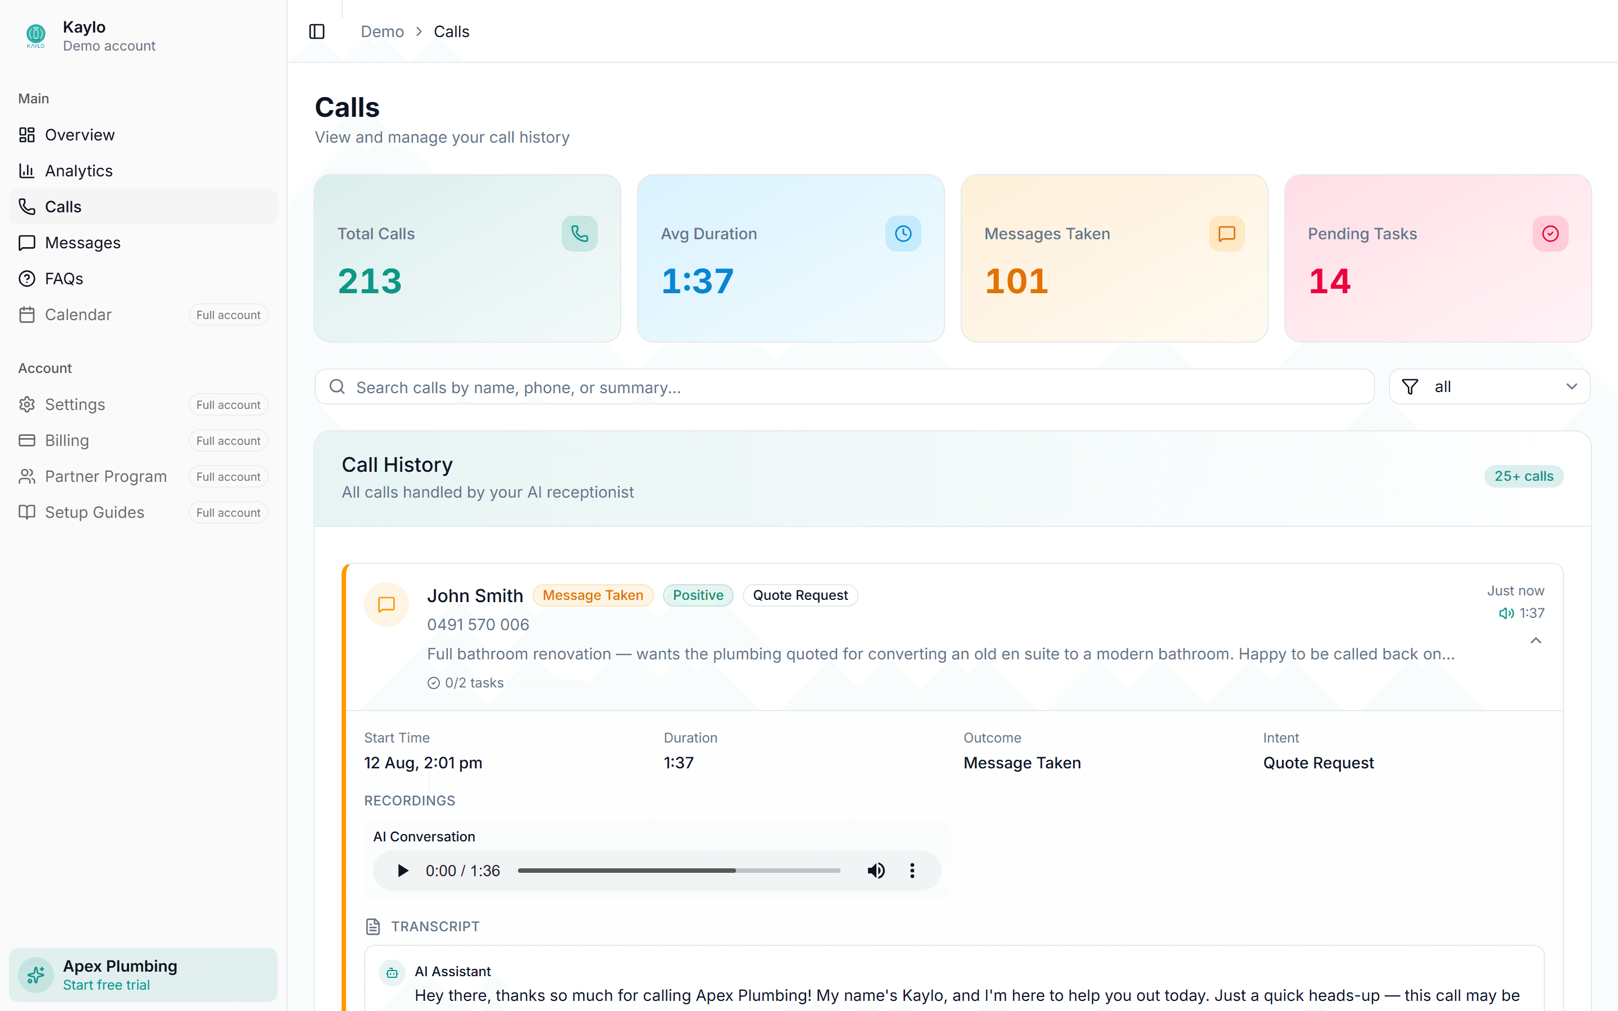The height and width of the screenshot is (1011, 1618).
Task: Click the Calls breadcrumb item
Action: tap(451, 31)
